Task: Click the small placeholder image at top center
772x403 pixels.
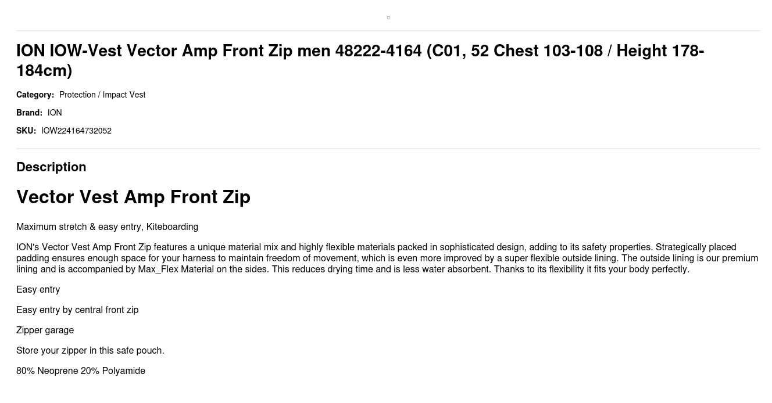Action: point(388,17)
